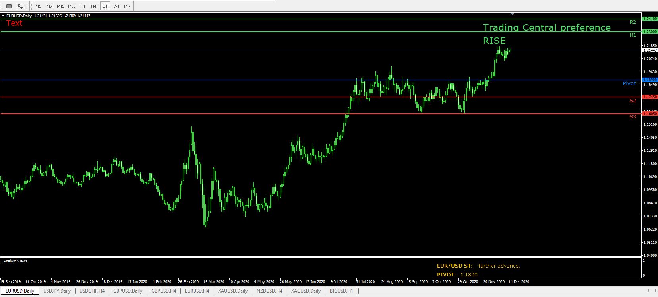Viewport: 658px width, 297px height.
Task: Click the 1.18900 blue pivot price tag
Action: coord(650,80)
